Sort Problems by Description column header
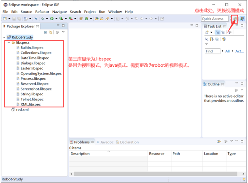 click(108, 154)
